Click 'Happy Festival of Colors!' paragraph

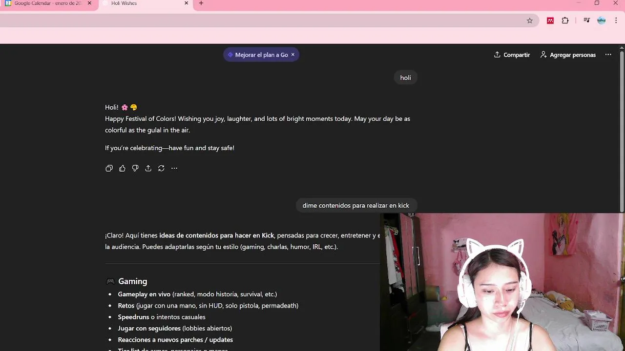click(x=257, y=124)
